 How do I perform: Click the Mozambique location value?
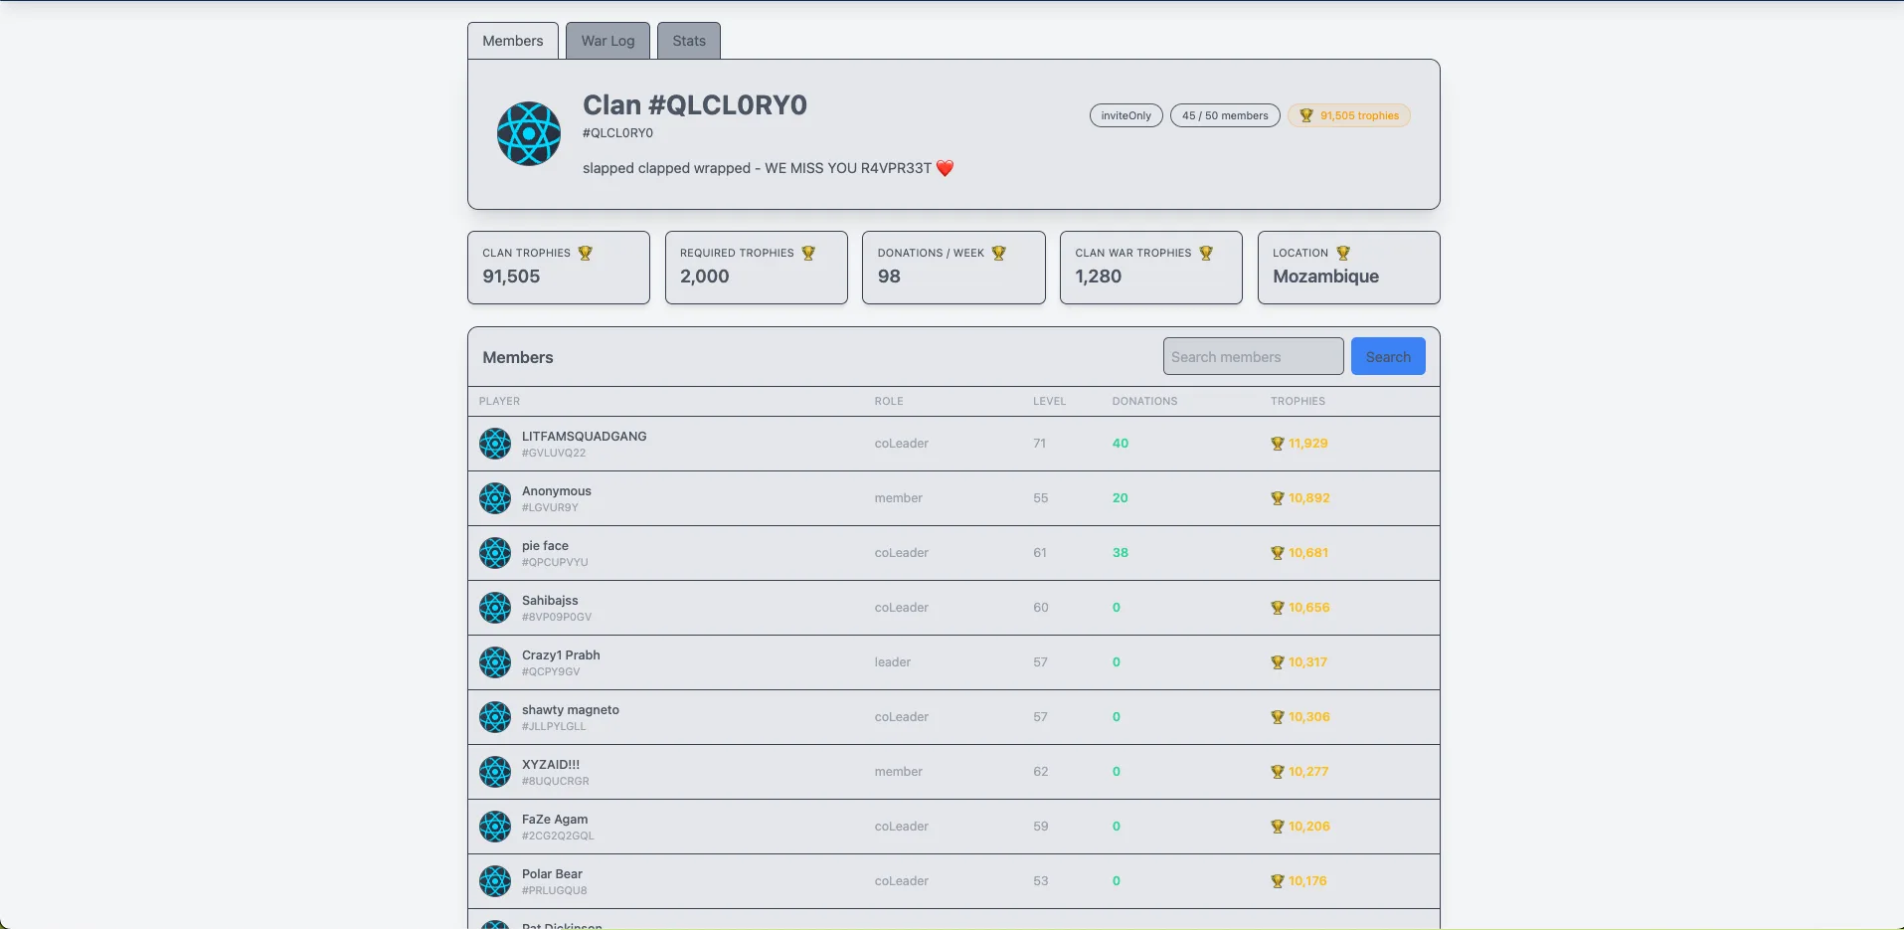[1325, 277]
